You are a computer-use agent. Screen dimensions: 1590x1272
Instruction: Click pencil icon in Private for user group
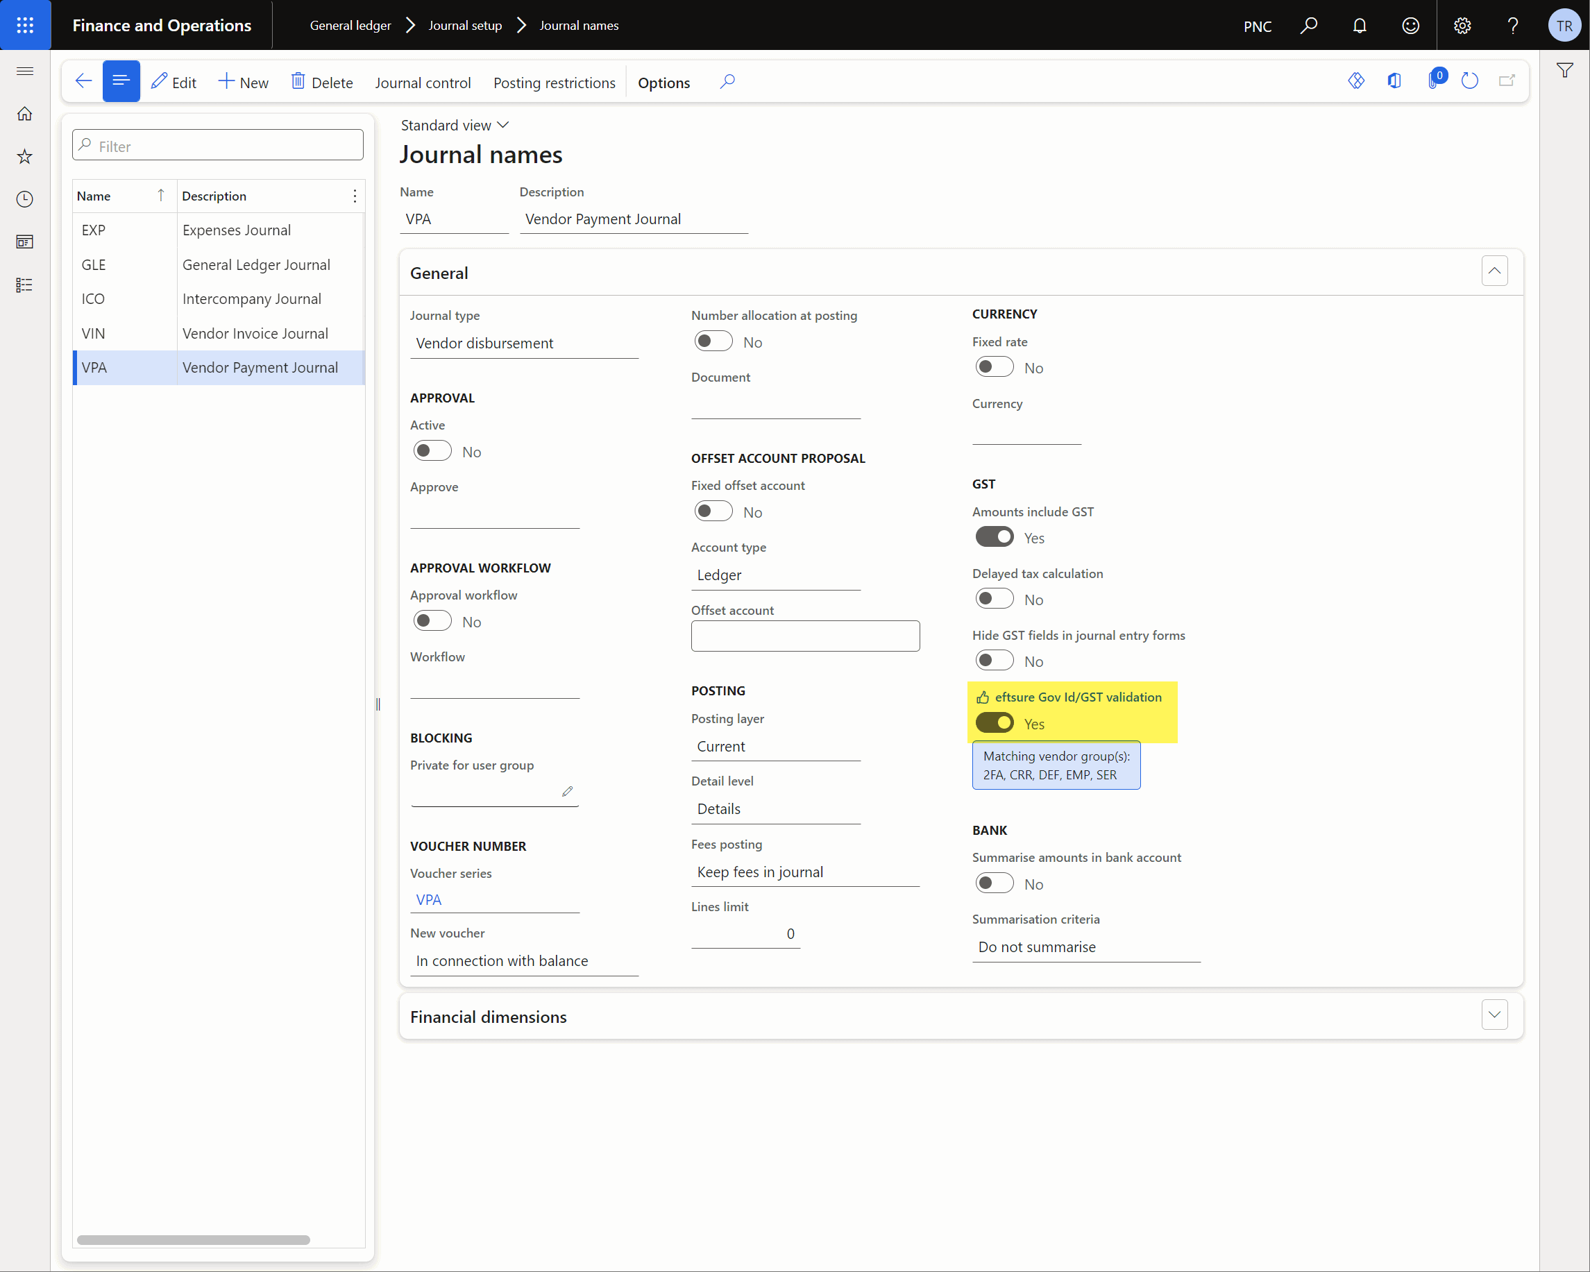[x=567, y=791]
